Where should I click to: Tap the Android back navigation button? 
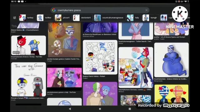[x=70, y=109]
